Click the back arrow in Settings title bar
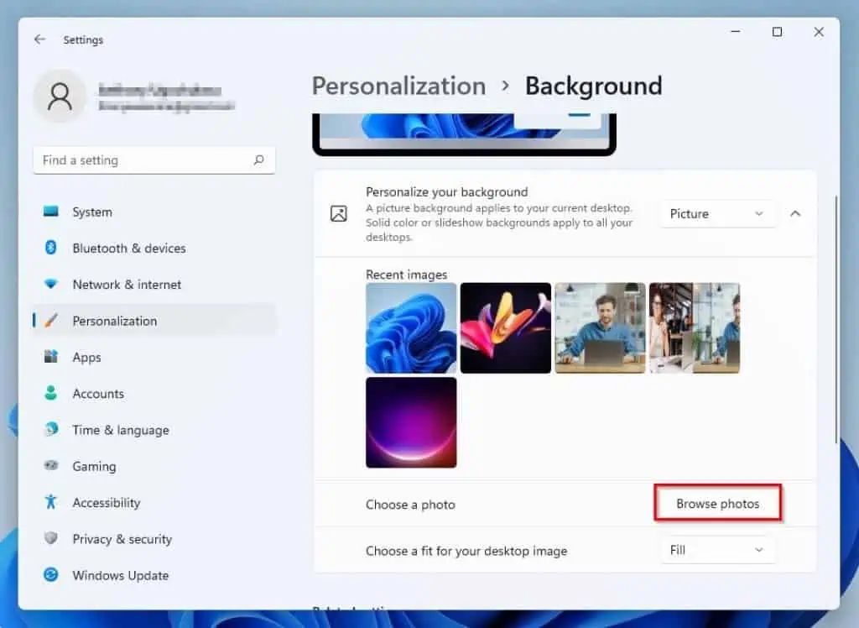This screenshot has width=859, height=628. [x=39, y=39]
